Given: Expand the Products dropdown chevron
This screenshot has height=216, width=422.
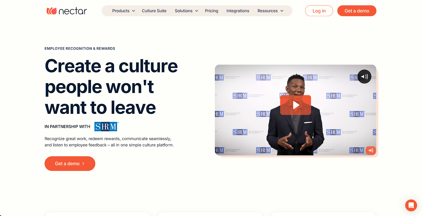Looking at the screenshot, I should click(x=134, y=11).
